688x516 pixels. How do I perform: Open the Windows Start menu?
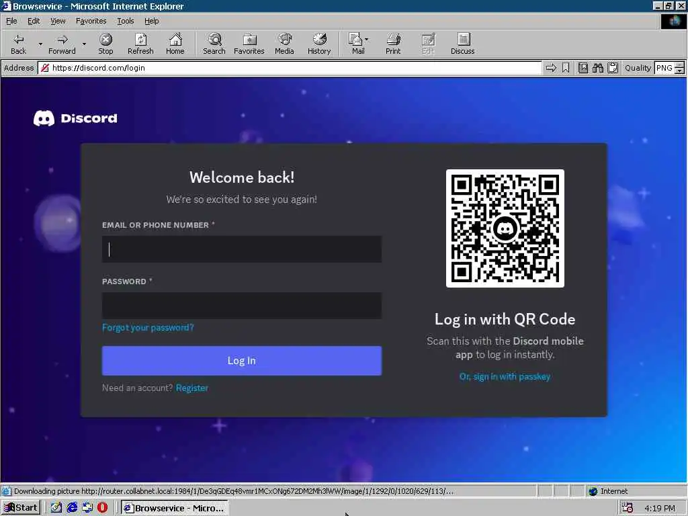(21, 508)
